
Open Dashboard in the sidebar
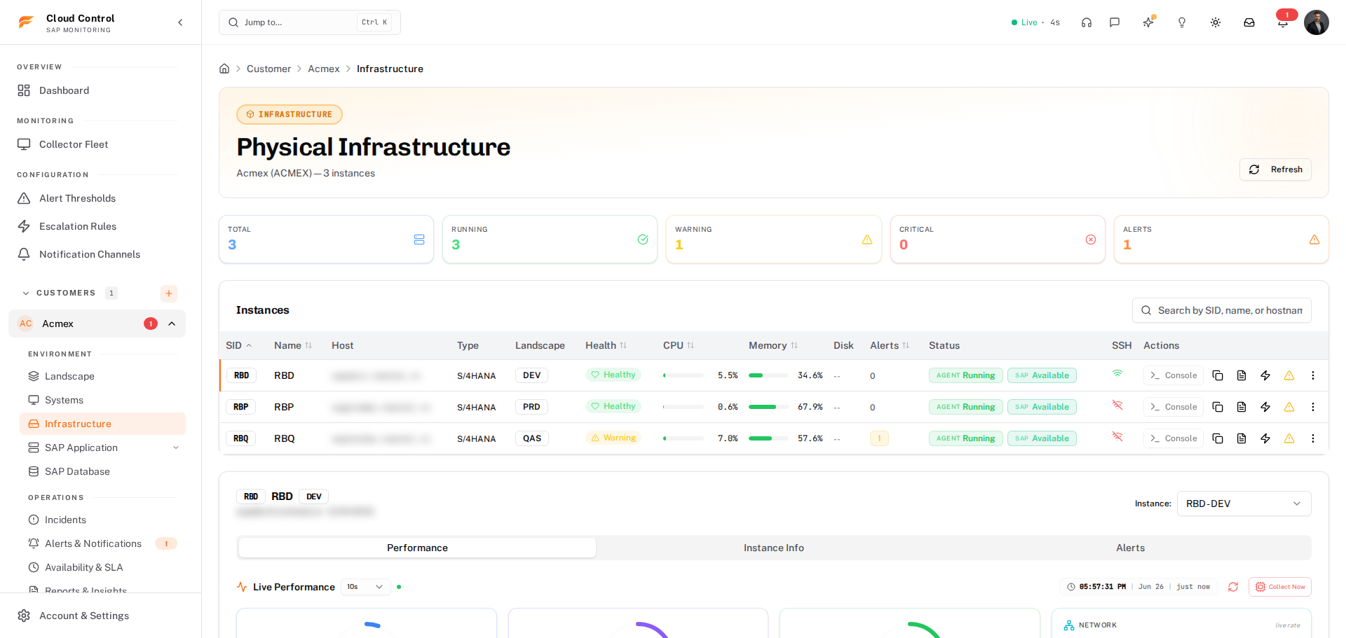(97, 90)
